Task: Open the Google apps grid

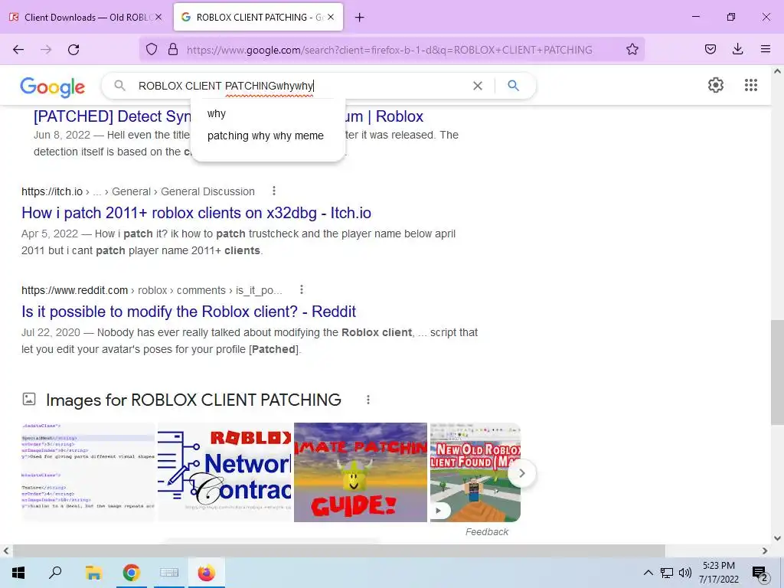Action: pos(751,85)
